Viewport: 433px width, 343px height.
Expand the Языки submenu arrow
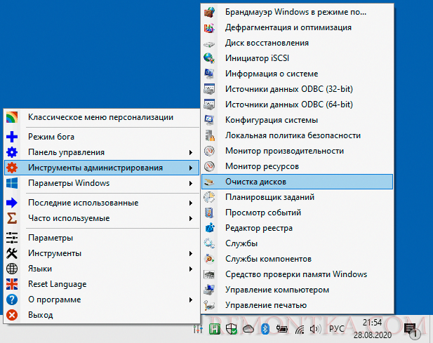191,269
